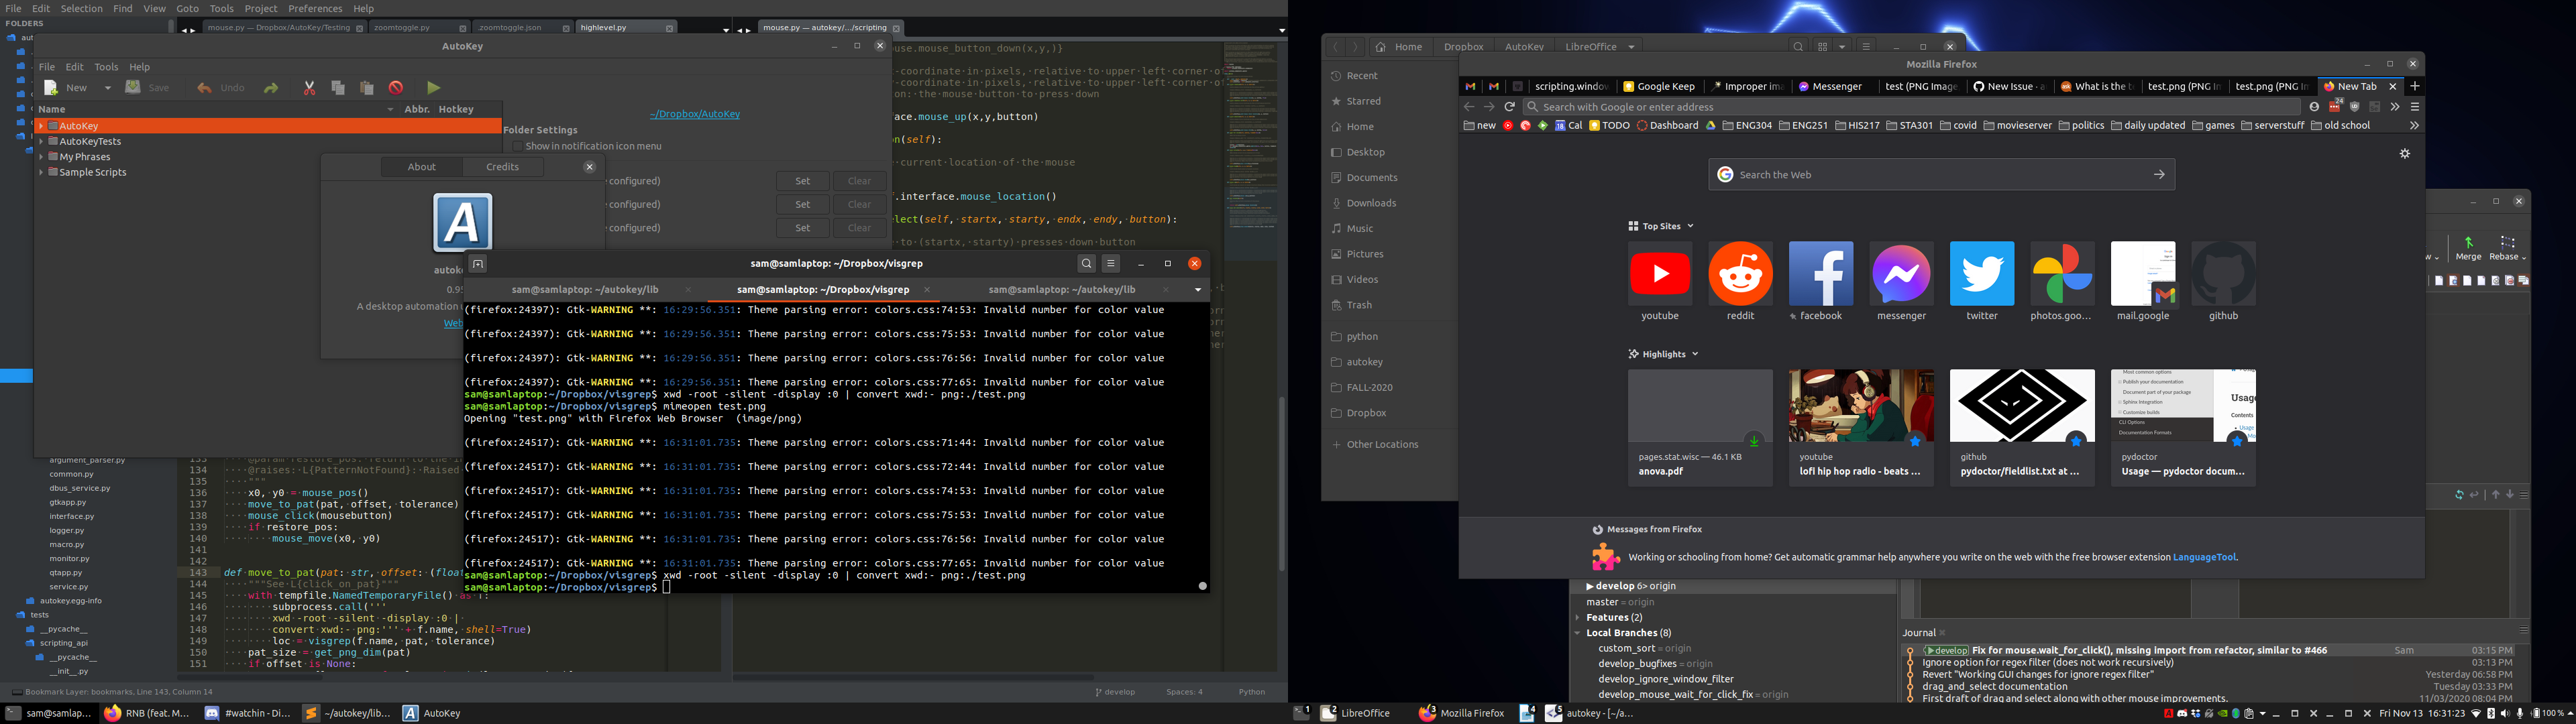This screenshot has width=2576, height=724.
Task: Click the Undo icon in AutoKey's toolbar
Action: (x=205, y=88)
